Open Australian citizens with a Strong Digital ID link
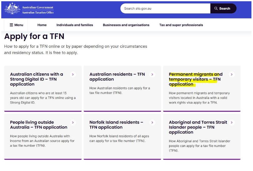Image resolution: width=253 pixels, height=171 pixels. (37, 79)
